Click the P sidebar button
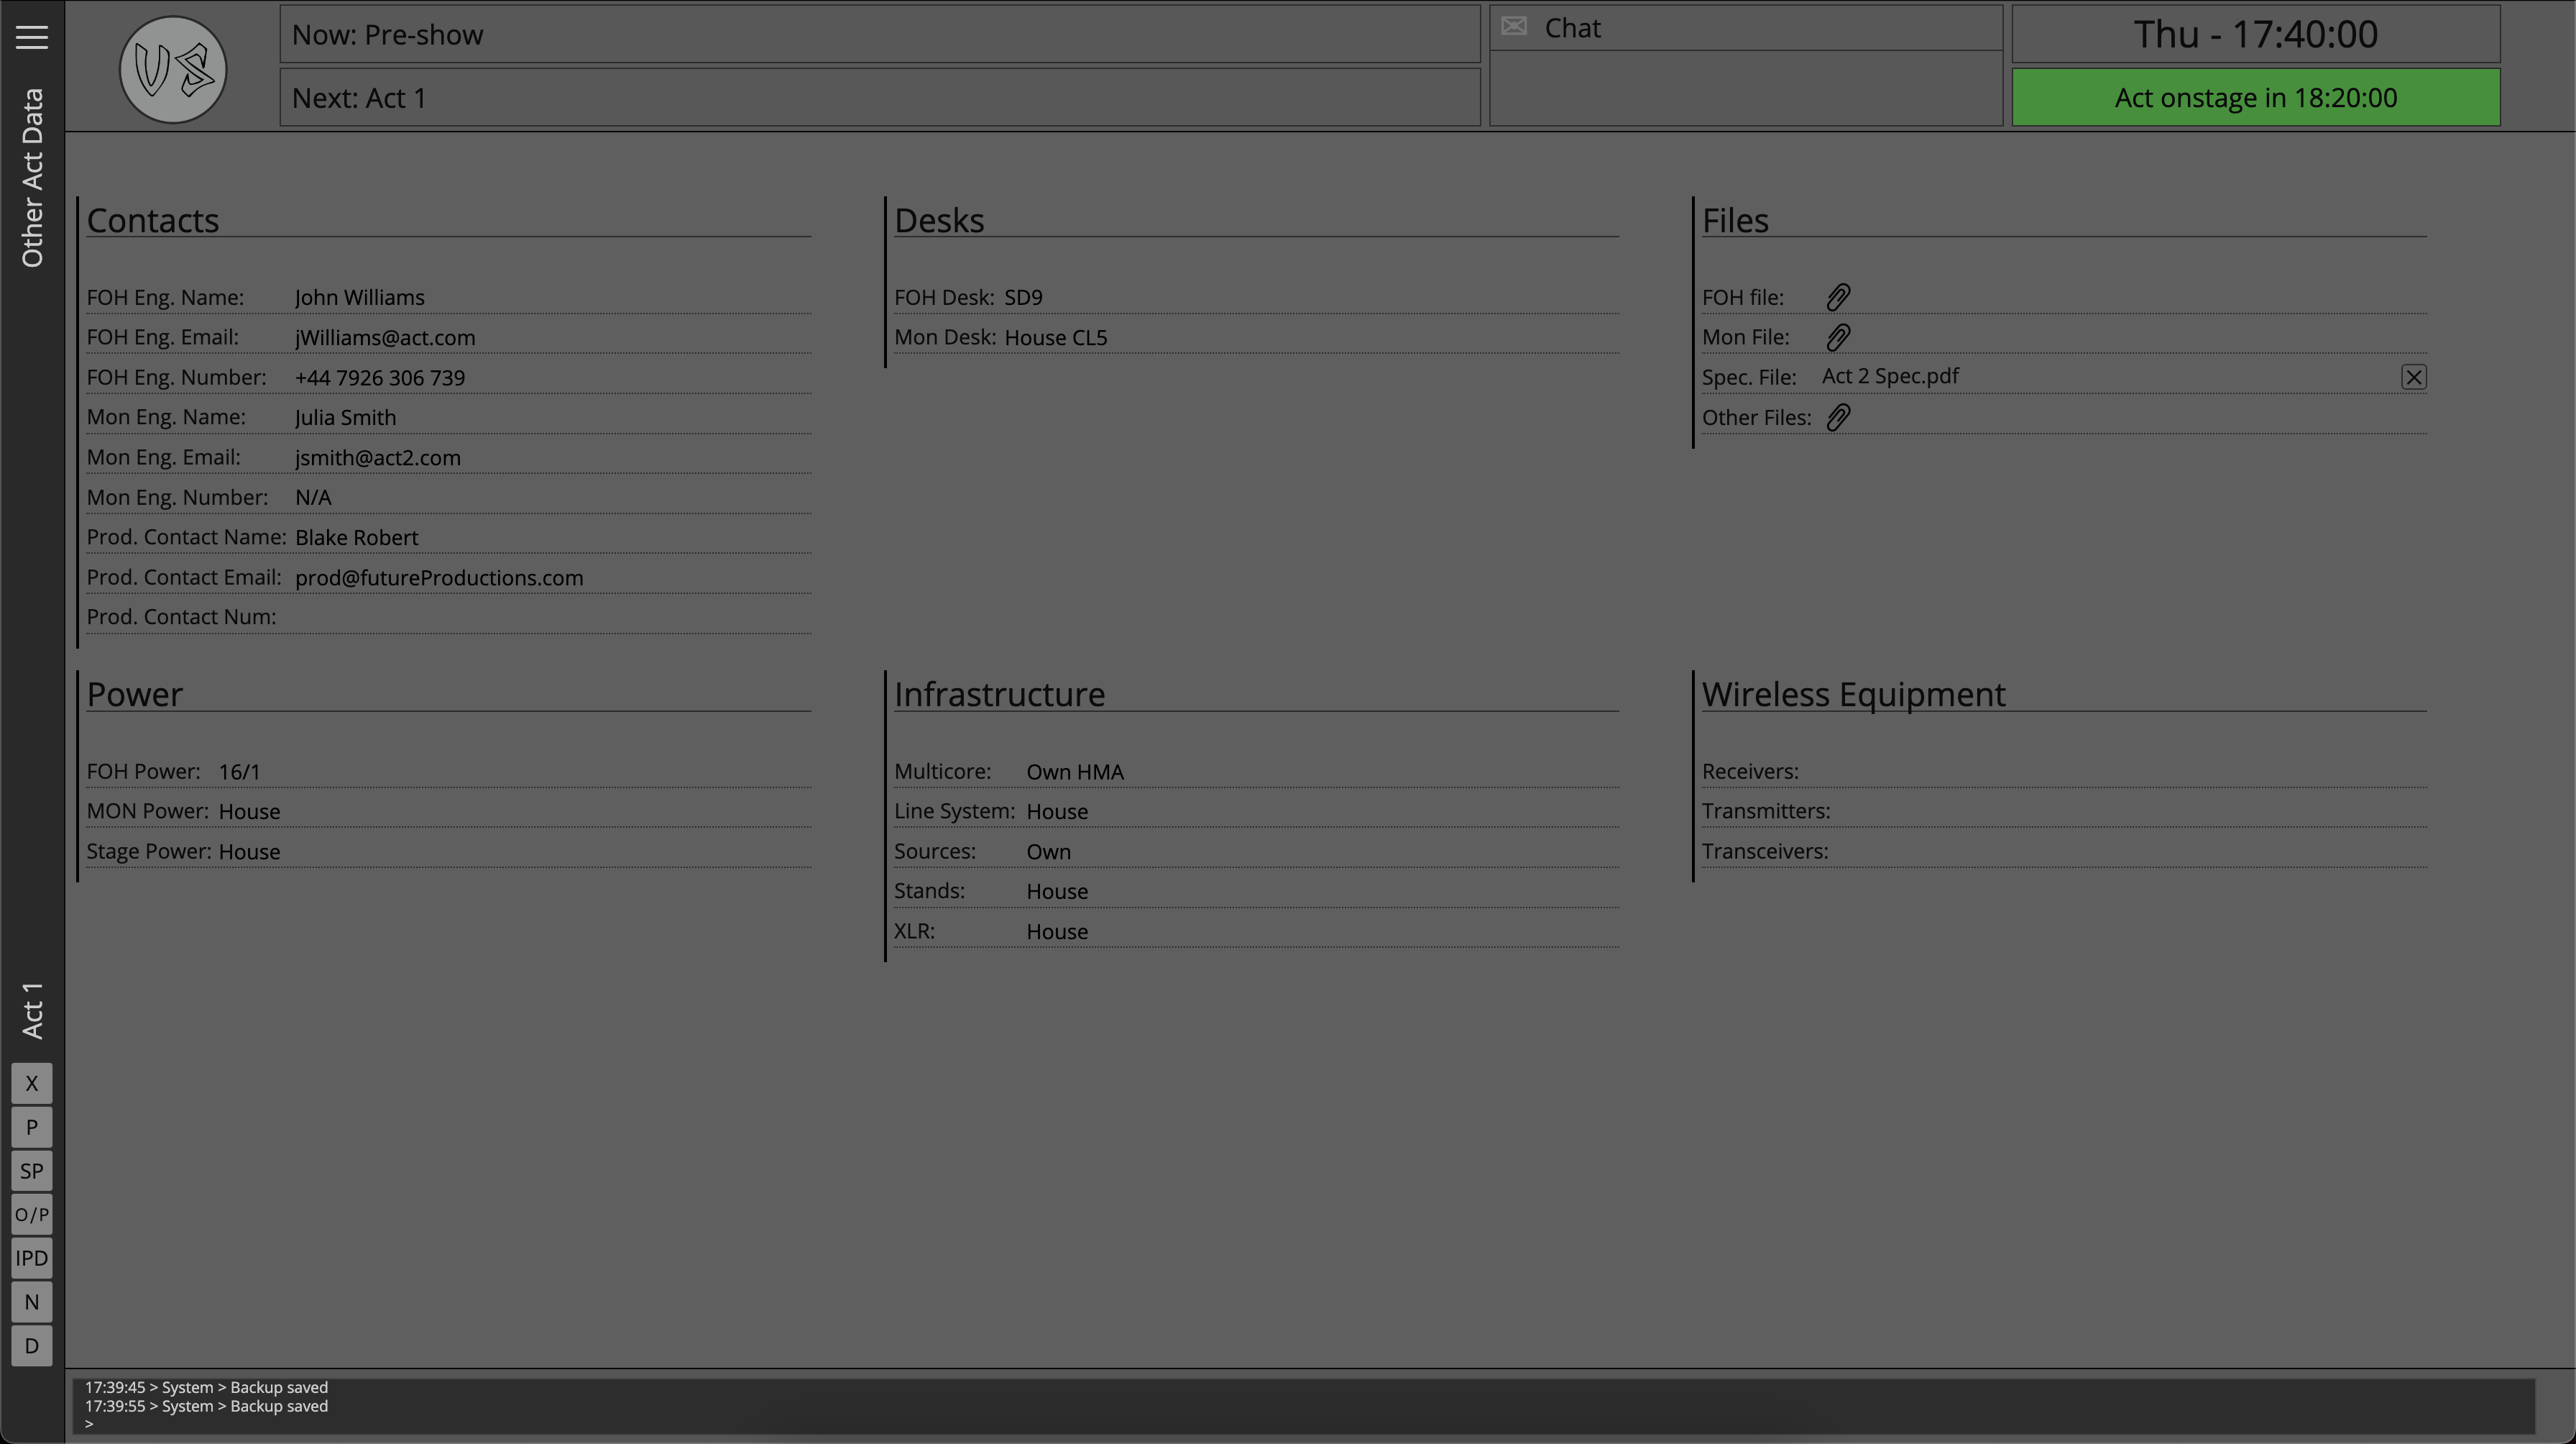 click(32, 1128)
